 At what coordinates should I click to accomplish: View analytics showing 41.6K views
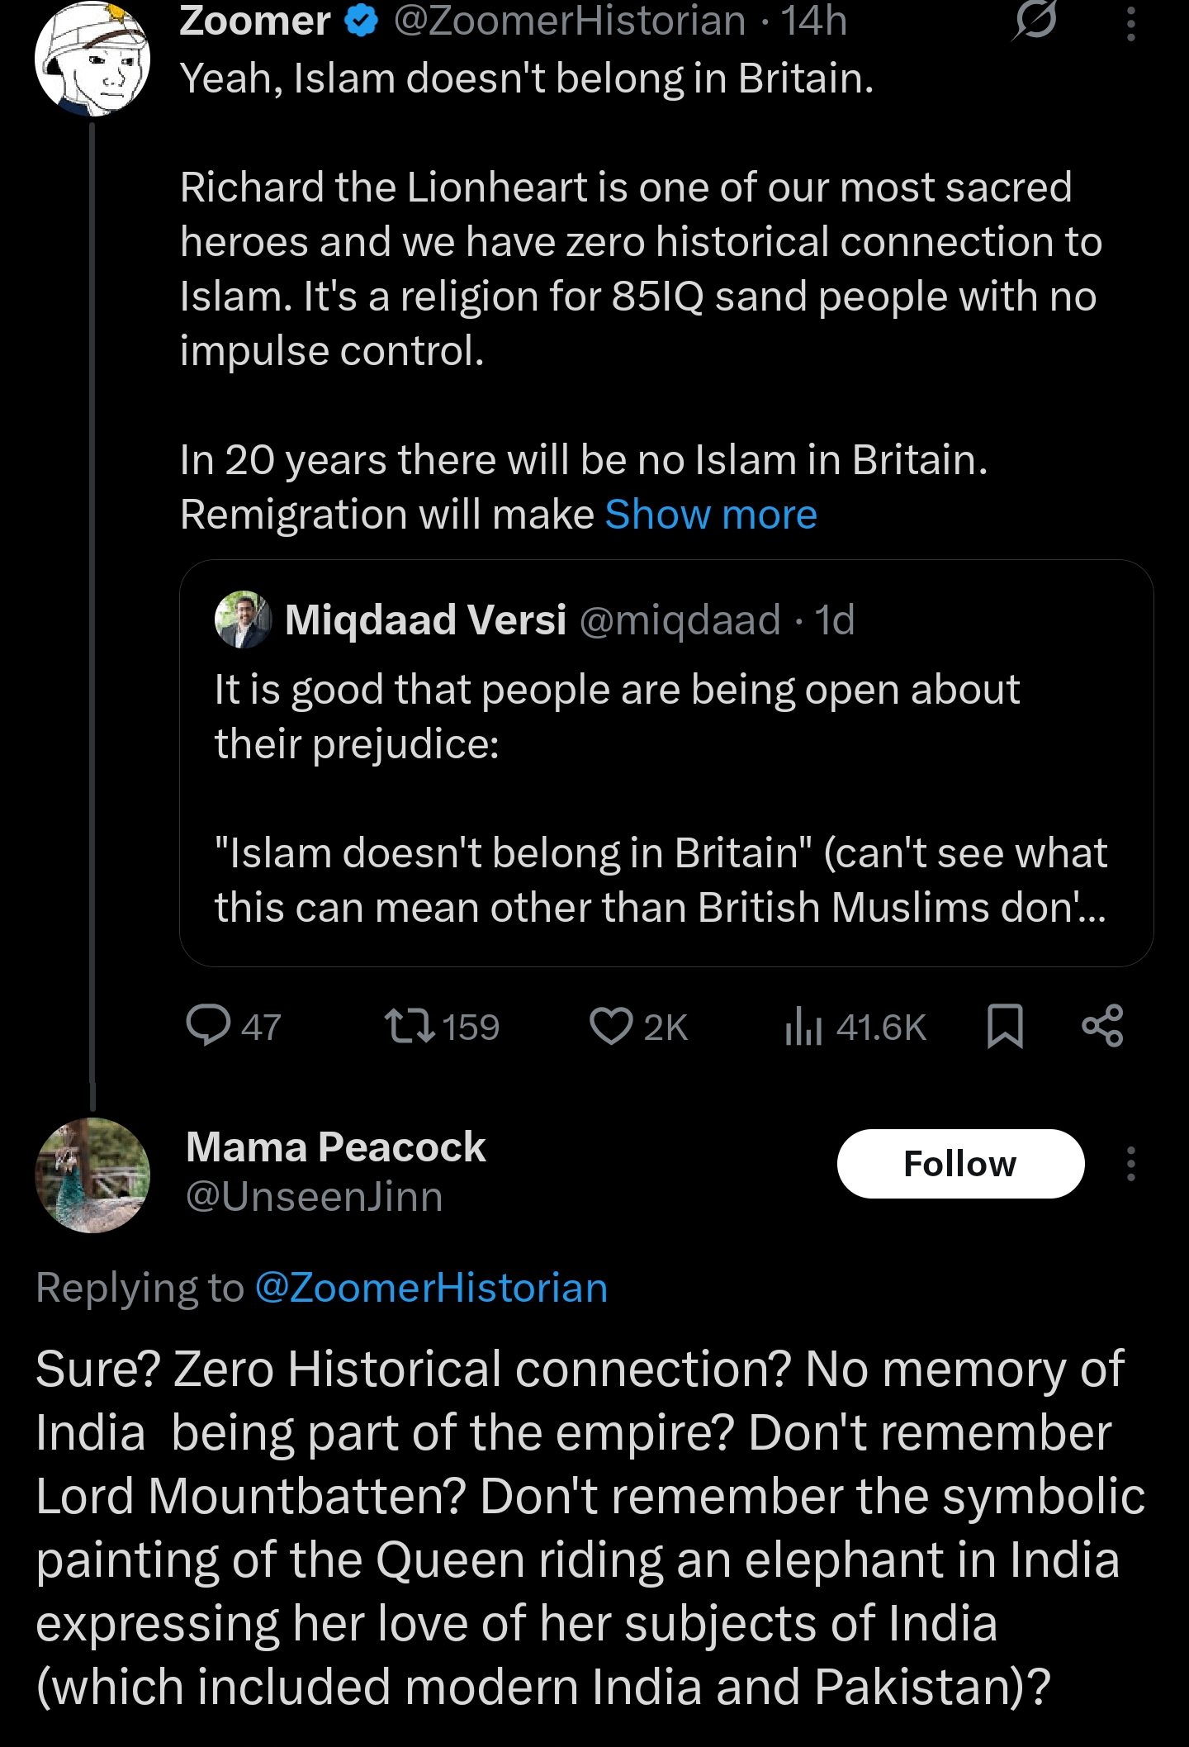[803, 1027]
